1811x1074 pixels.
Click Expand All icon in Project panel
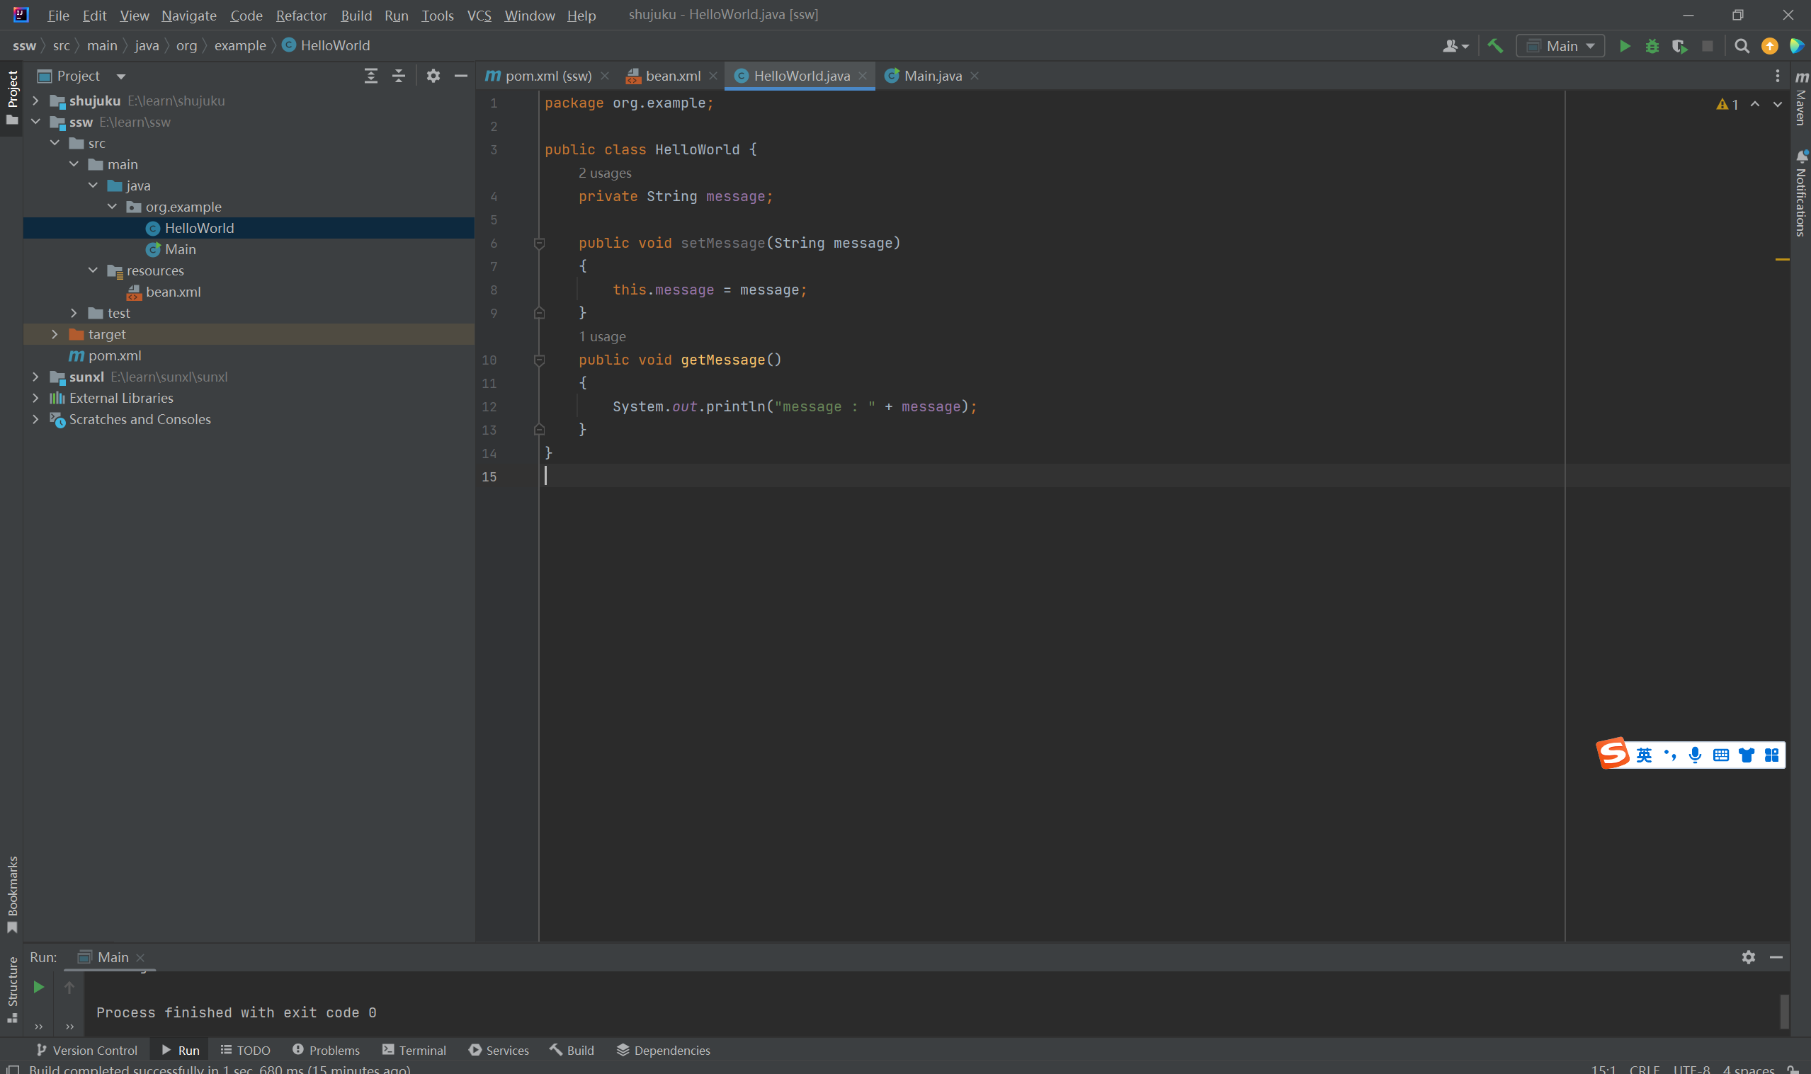point(370,76)
